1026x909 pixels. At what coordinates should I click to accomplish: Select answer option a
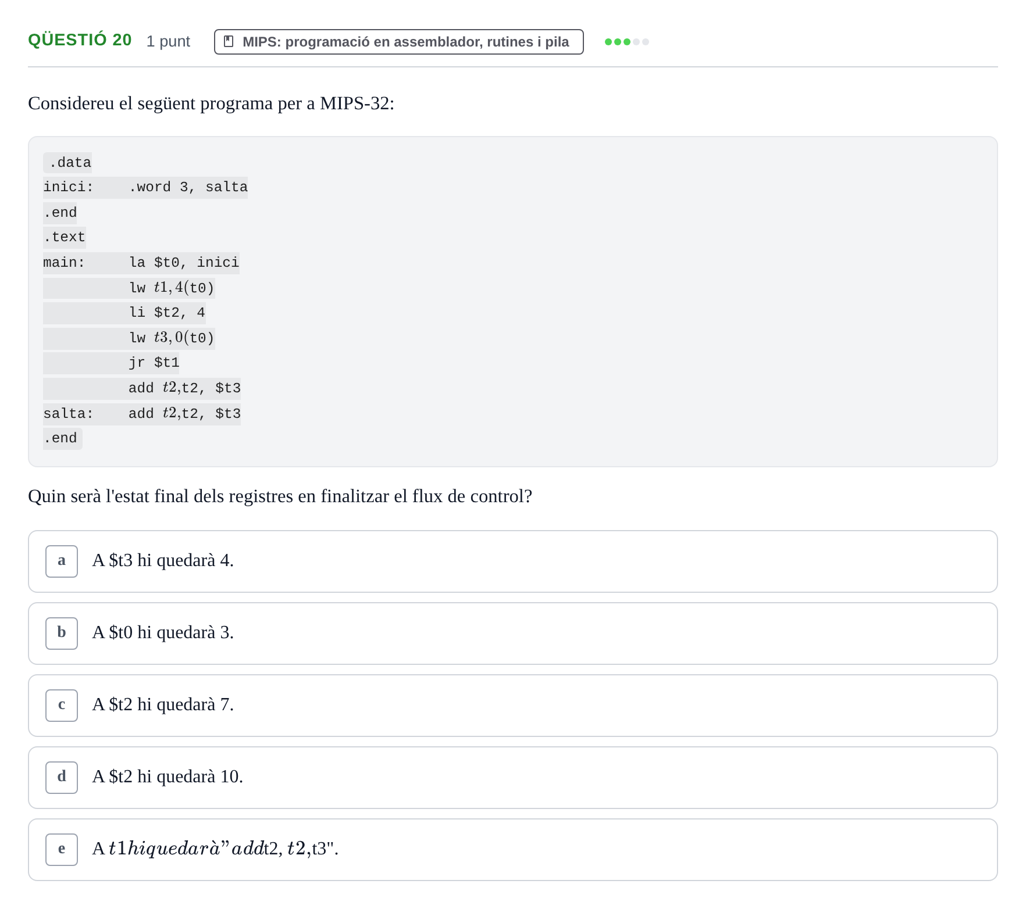point(512,561)
